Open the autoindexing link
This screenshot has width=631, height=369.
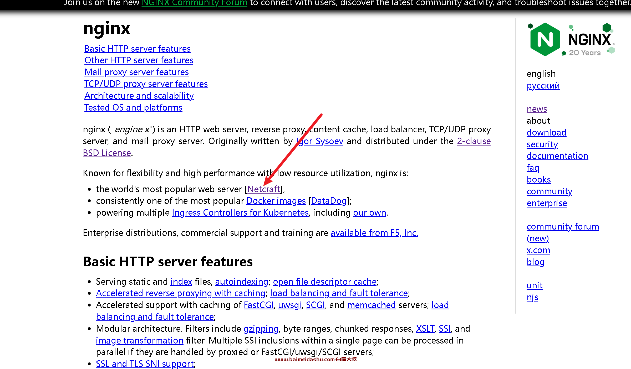click(242, 282)
